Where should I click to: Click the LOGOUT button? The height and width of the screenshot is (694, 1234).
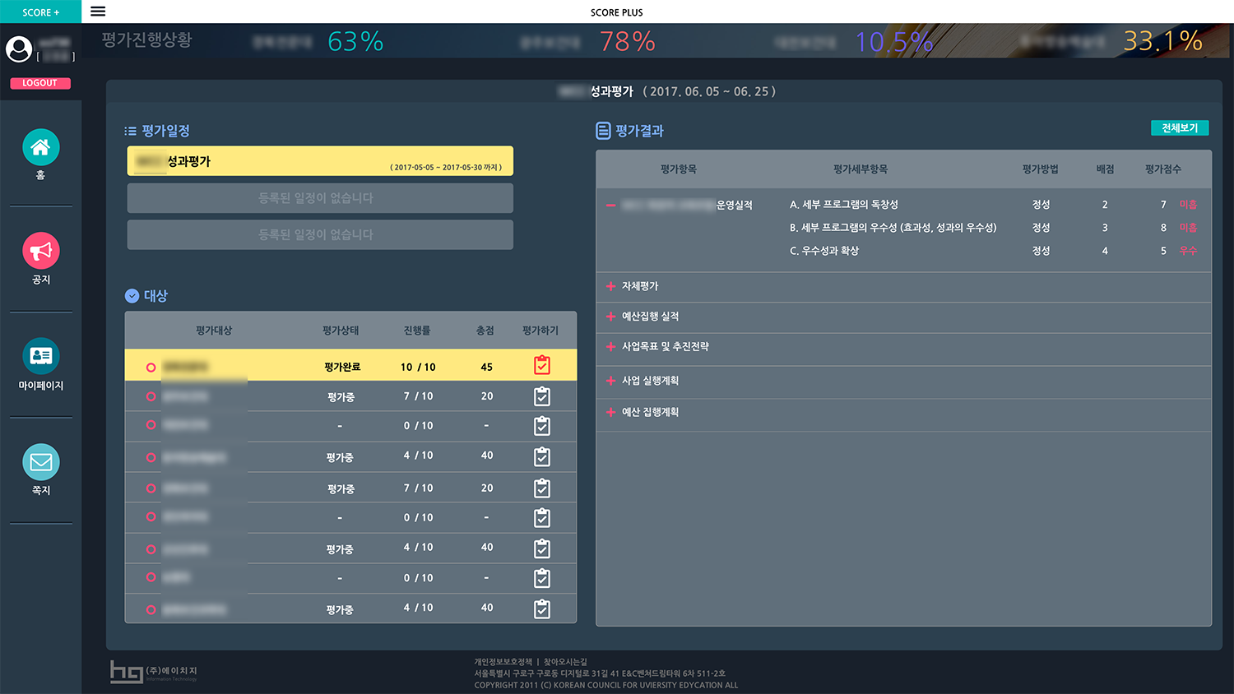pyautogui.click(x=39, y=83)
